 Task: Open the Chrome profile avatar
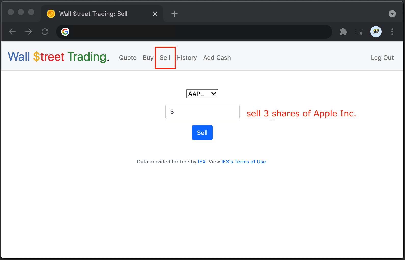tap(376, 32)
